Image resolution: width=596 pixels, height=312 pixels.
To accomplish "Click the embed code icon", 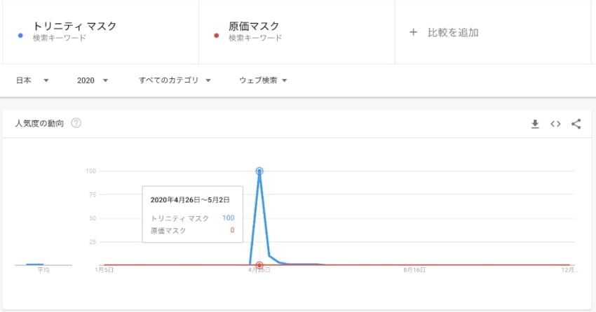I will pyautogui.click(x=555, y=124).
